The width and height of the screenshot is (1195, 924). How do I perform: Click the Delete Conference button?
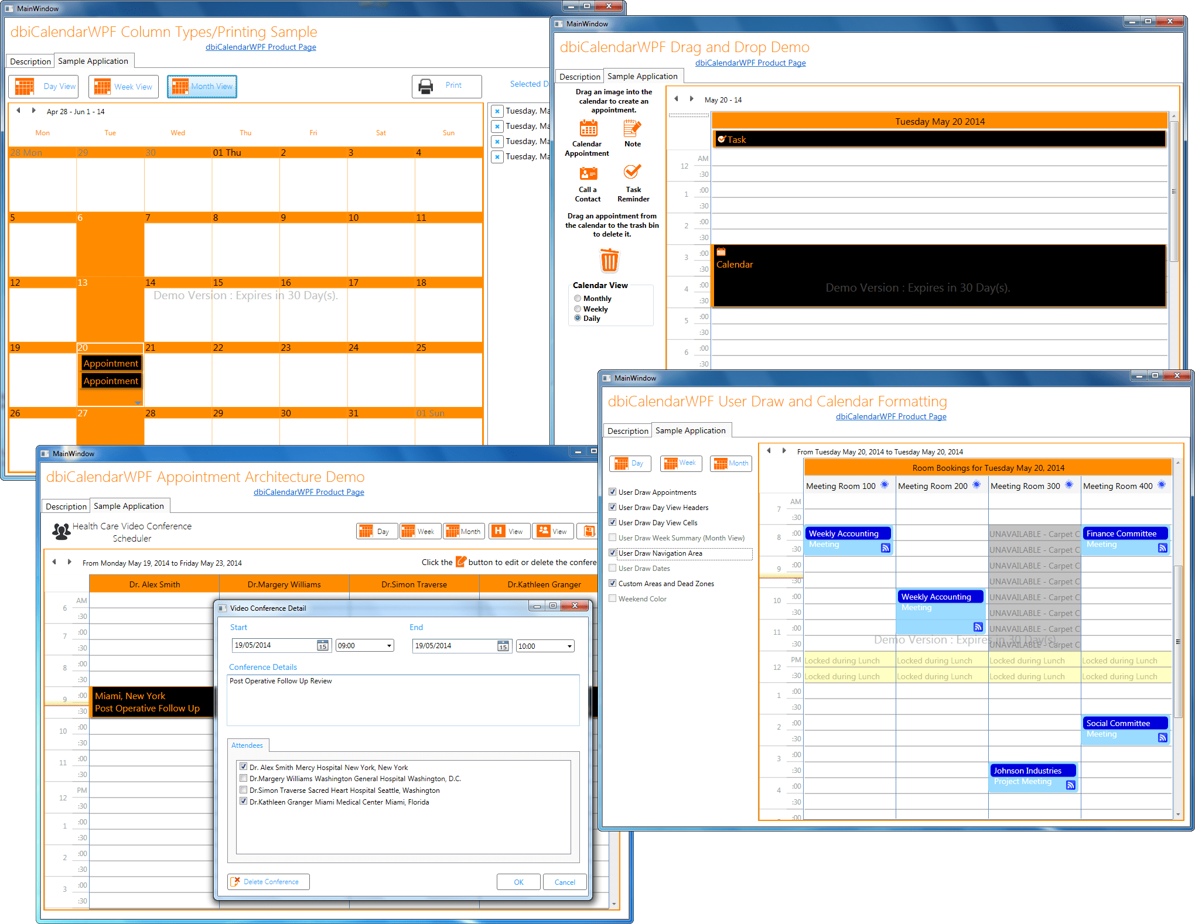pyautogui.click(x=268, y=882)
